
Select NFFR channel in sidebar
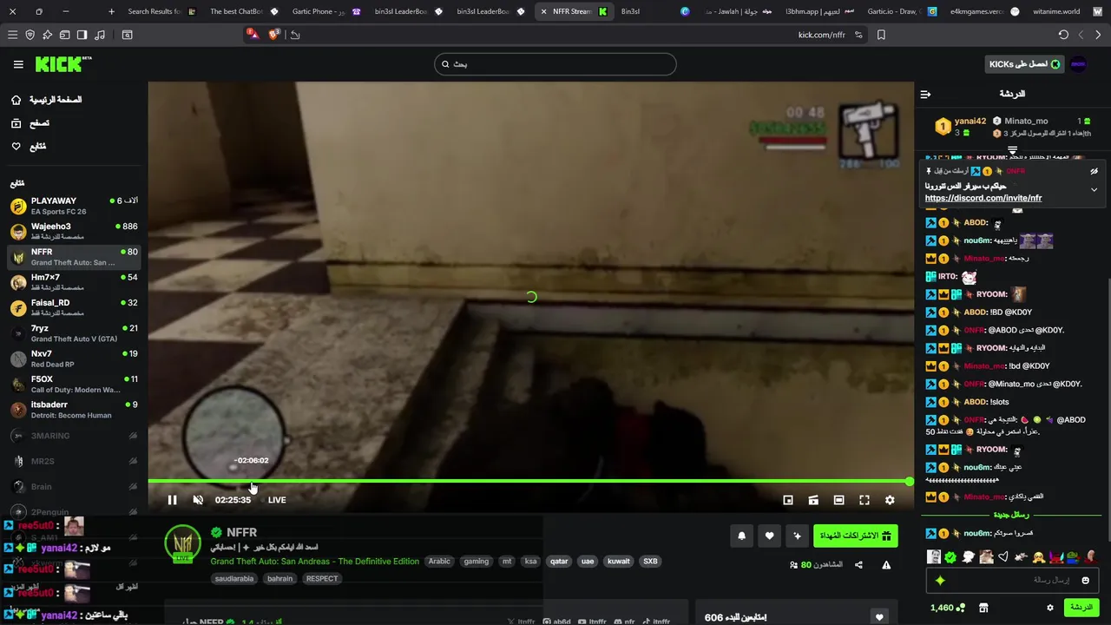pos(74,257)
